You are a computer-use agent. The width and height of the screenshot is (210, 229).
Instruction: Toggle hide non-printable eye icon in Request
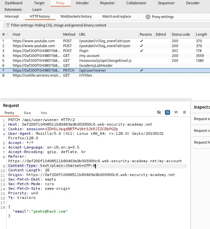(x=159, y=112)
